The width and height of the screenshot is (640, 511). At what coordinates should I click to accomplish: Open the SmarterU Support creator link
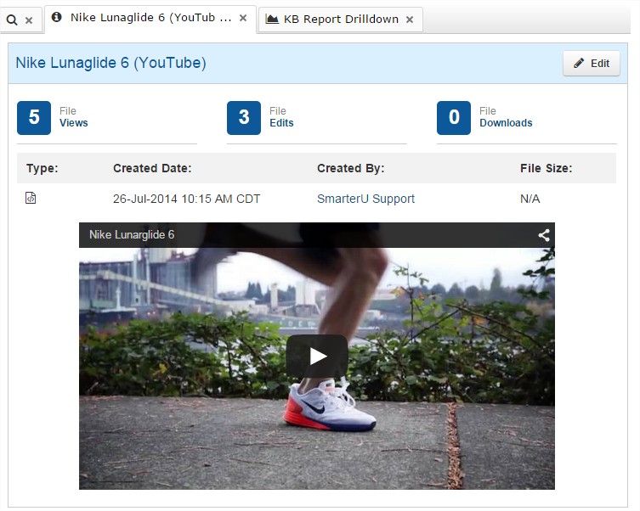[365, 199]
